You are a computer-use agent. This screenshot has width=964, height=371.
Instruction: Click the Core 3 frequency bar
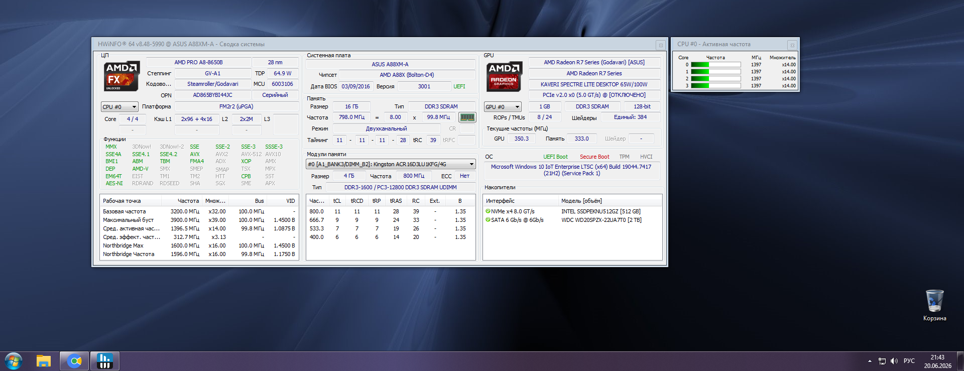point(716,86)
